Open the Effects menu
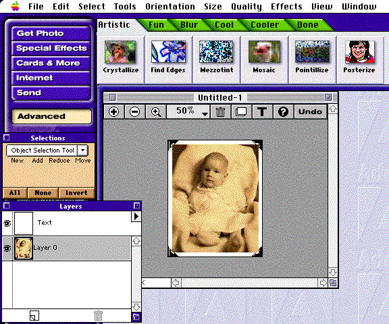 (286, 7)
